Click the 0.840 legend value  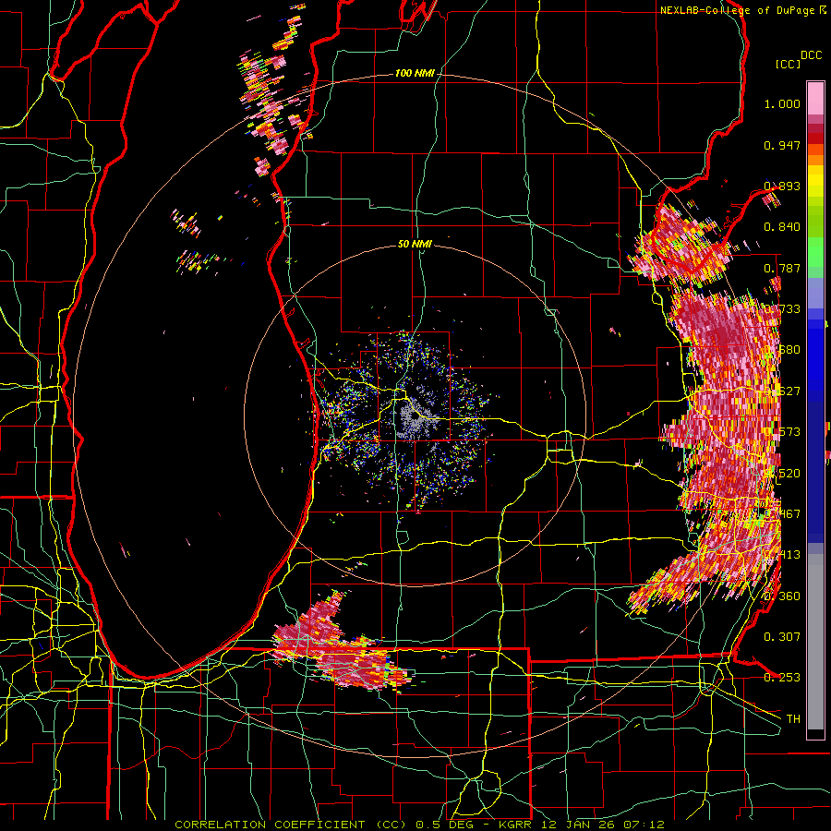pos(782,227)
